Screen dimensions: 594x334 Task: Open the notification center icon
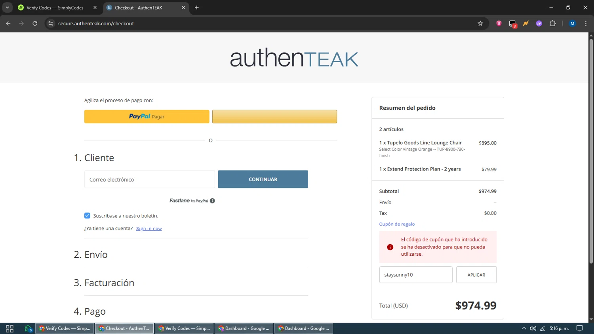click(x=579, y=328)
